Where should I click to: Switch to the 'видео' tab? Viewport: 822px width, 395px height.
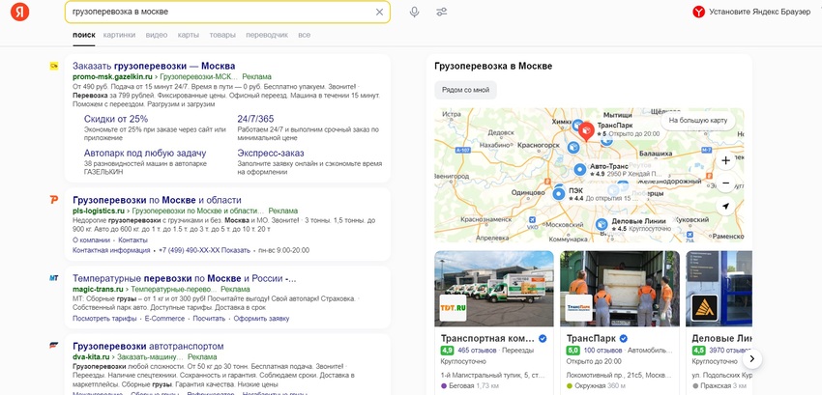pyautogui.click(x=157, y=35)
